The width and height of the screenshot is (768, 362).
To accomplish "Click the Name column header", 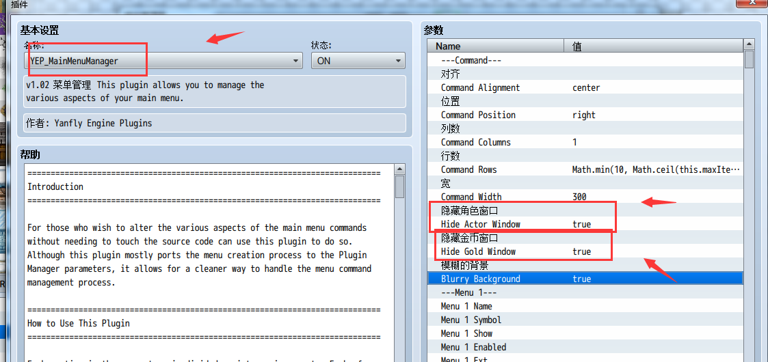I will (496, 46).
